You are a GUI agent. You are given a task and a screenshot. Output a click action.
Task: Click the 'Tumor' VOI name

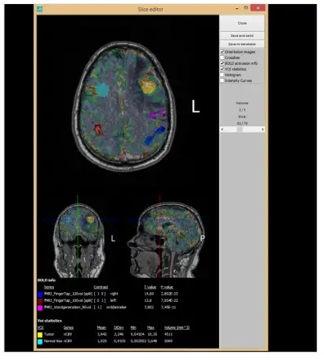[x=49, y=334]
